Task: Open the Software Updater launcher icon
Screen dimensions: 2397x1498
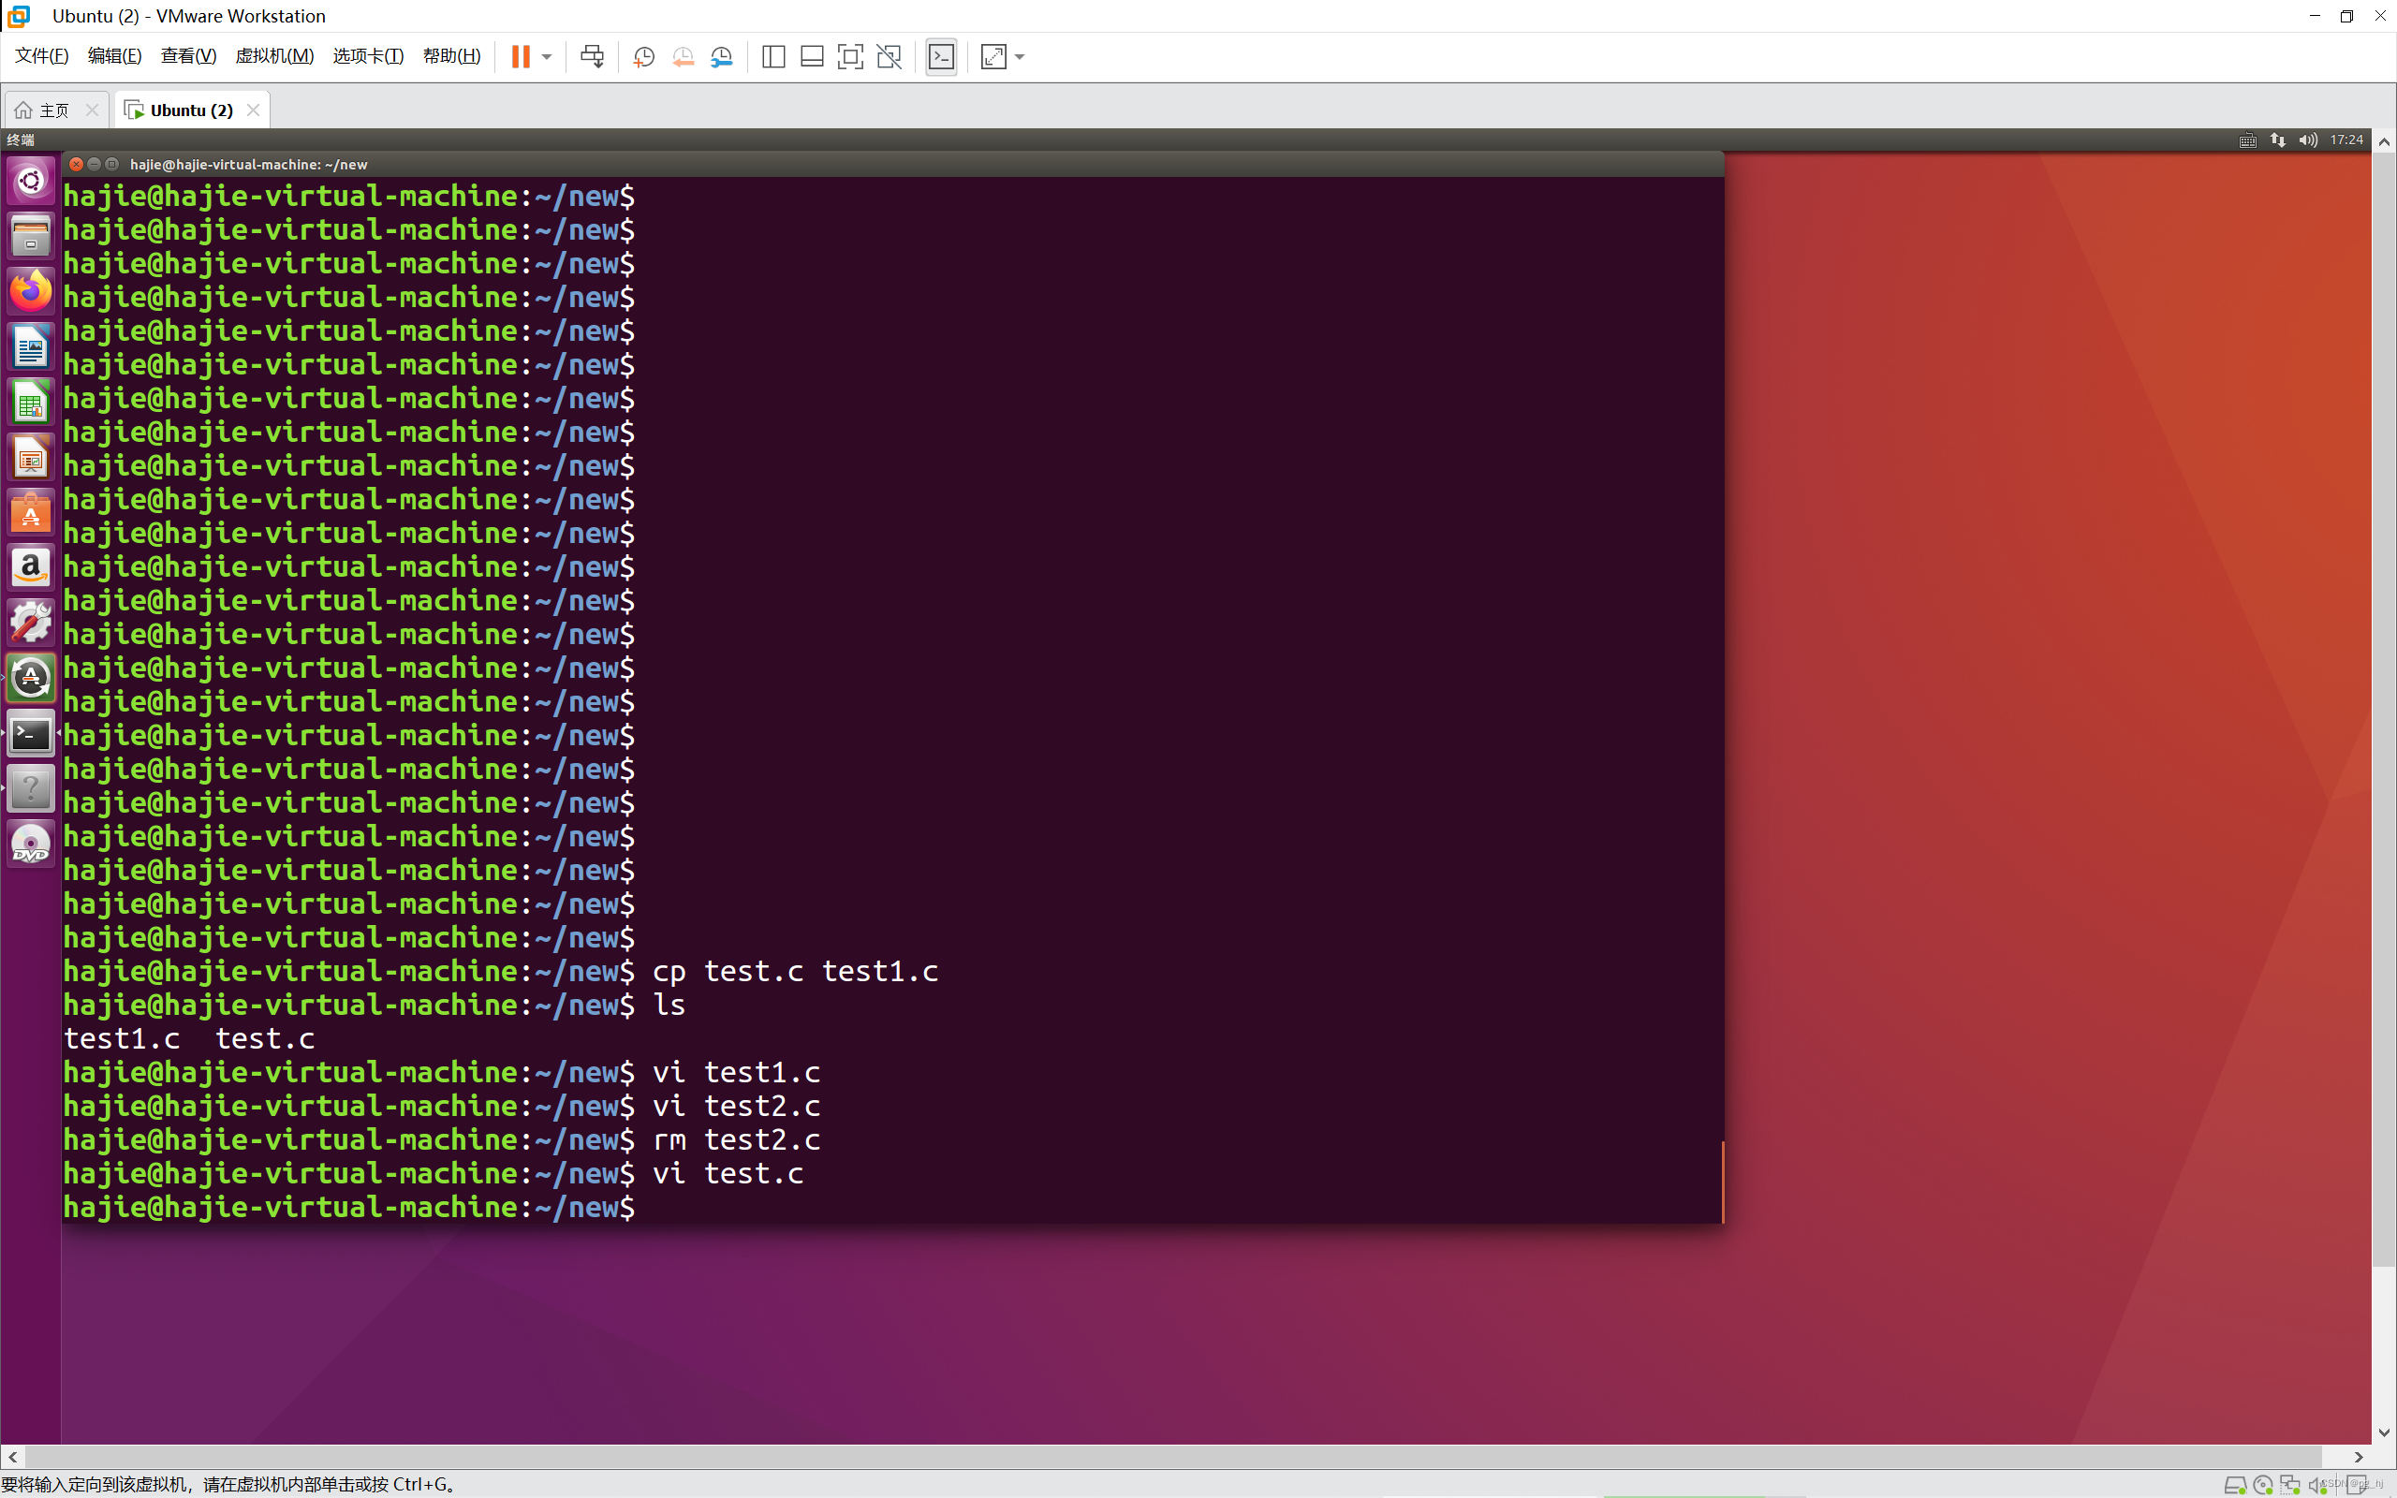Action: coord(31,680)
